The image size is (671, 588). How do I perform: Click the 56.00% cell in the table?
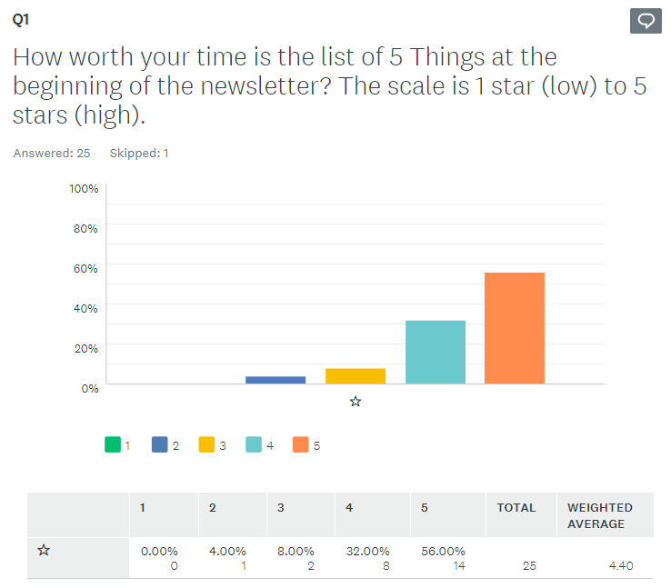click(x=444, y=551)
